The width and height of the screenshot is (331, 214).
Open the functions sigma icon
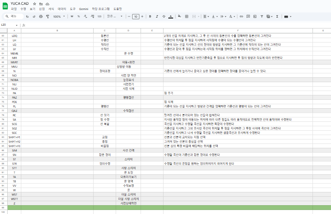(x=277, y=16)
